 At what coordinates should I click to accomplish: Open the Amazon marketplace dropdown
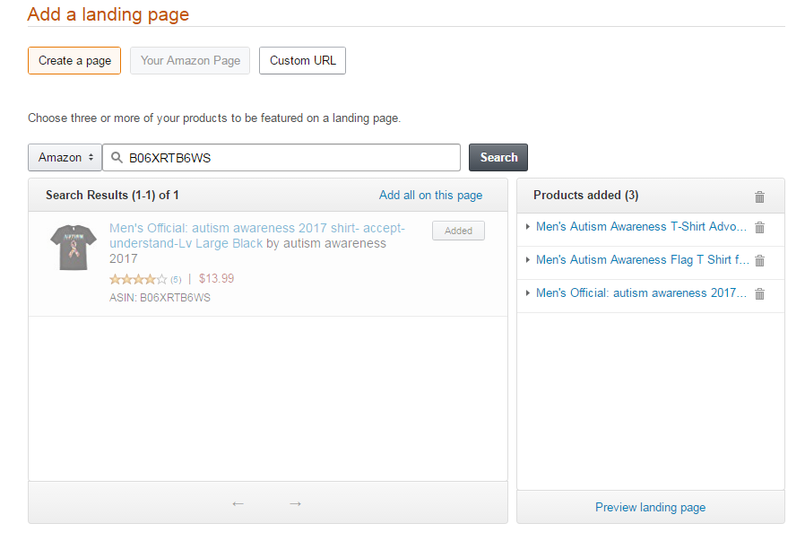pyautogui.click(x=65, y=157)
